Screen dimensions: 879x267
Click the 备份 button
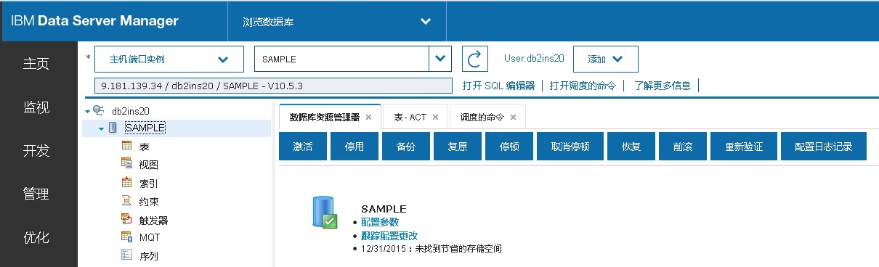405,146
